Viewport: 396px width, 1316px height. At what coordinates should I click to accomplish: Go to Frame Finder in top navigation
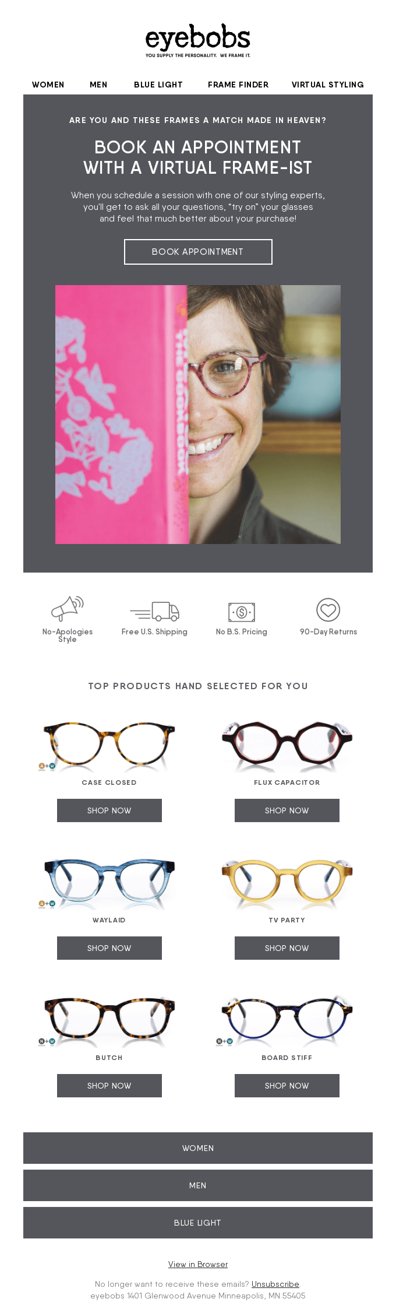pos(238,85)
